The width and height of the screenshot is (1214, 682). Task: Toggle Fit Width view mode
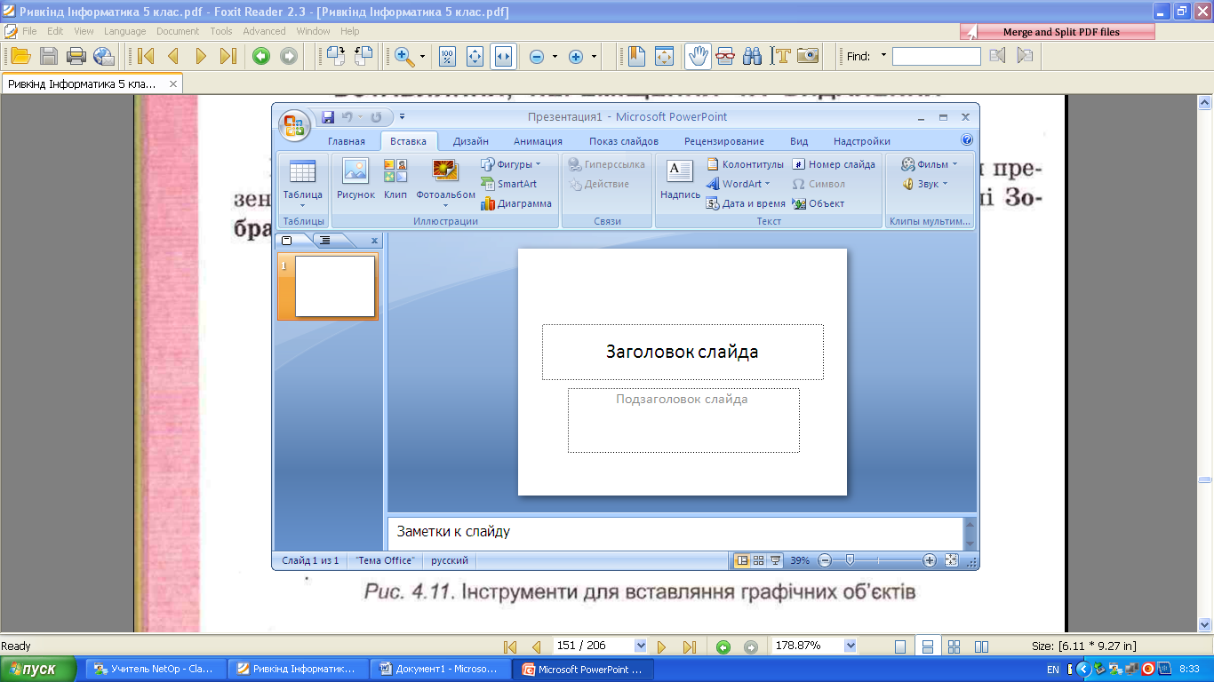point(503,56)
